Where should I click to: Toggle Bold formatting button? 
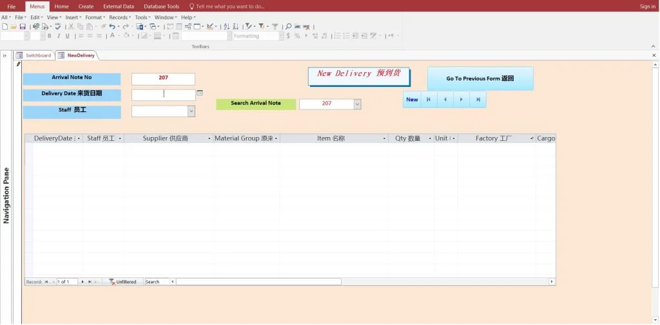pyautogui.click(x=50, y=36)
